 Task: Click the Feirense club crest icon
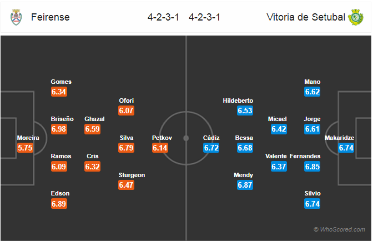coord(16,17)
